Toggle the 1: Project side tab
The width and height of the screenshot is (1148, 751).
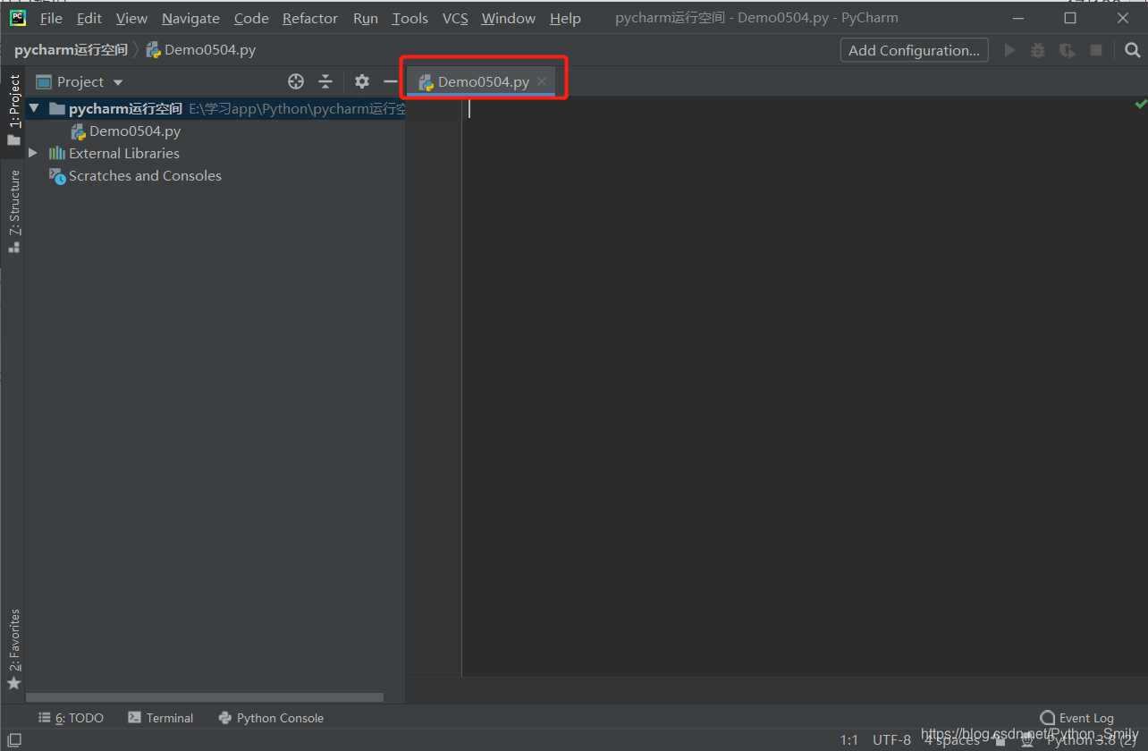(x=13, y=109)
